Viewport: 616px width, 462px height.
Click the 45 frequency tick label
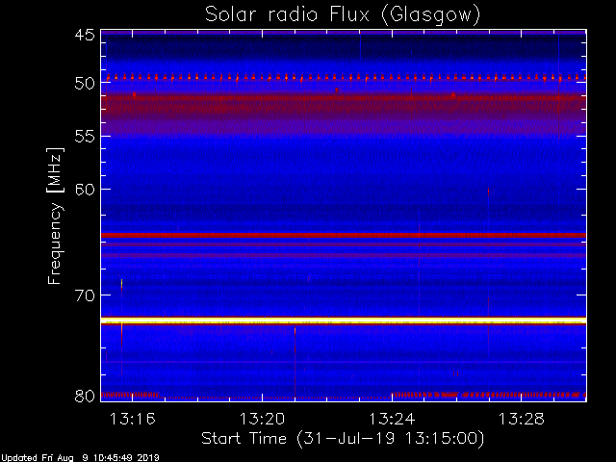[x=85, y=36]
